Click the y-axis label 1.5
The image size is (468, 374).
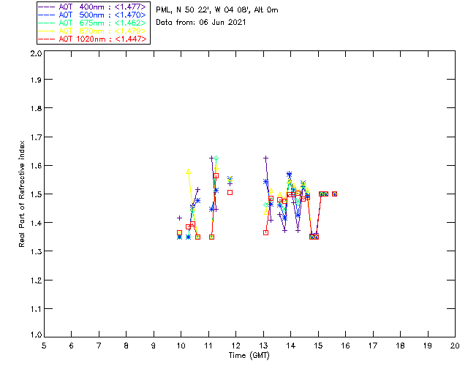(x=36, y=194)
